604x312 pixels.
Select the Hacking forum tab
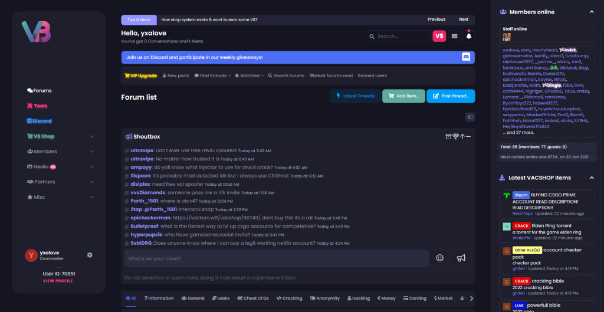coord(358,298)
